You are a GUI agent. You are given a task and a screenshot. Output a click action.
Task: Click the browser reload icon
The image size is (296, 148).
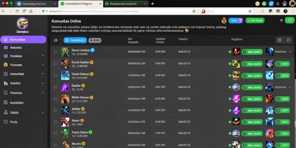[24, 11]
